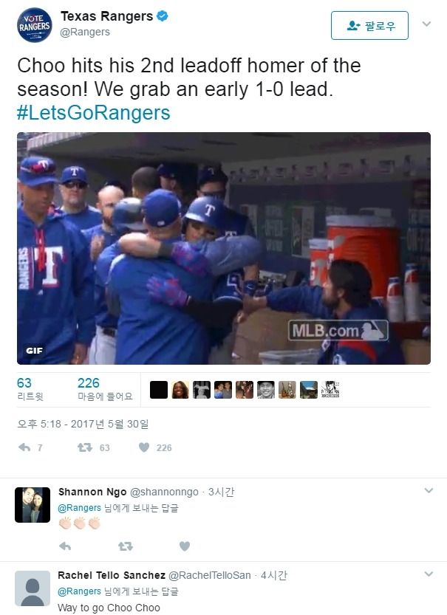The image size is (447, 615).
Task: Open Shannon Ngo's profile photo
Action: tap(33, 505)
